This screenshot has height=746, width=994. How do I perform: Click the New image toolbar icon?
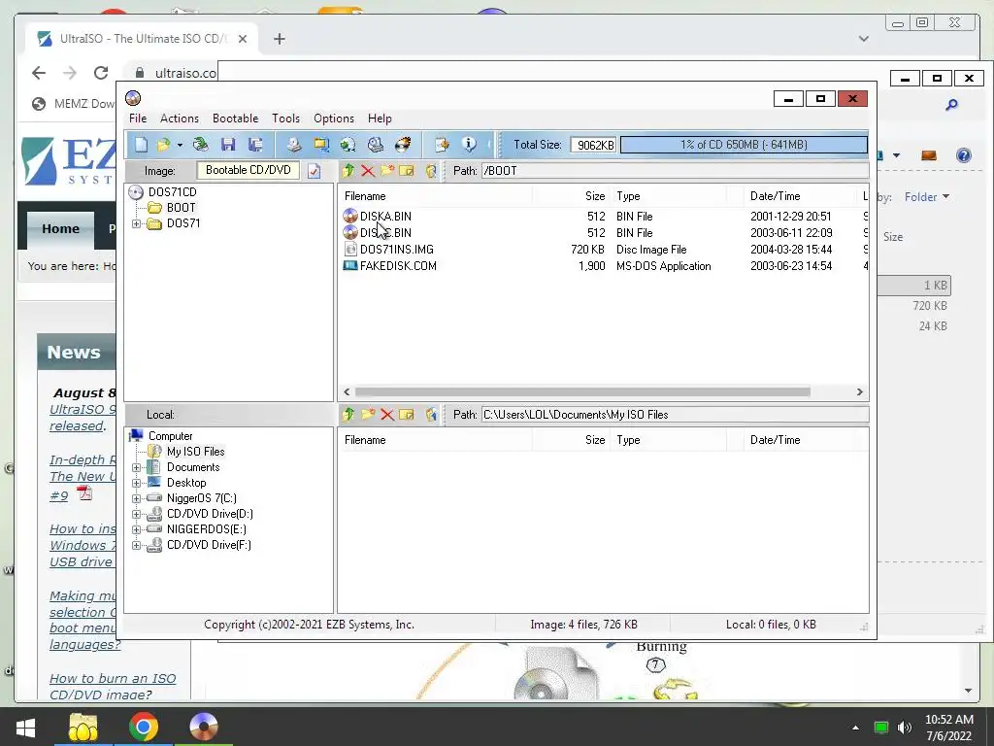[141, 145]
